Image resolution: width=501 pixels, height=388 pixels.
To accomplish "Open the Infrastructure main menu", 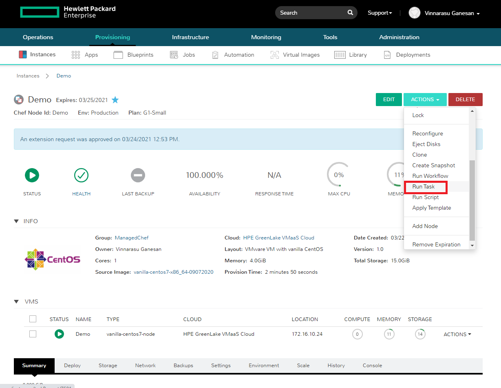I will [190, 37].
